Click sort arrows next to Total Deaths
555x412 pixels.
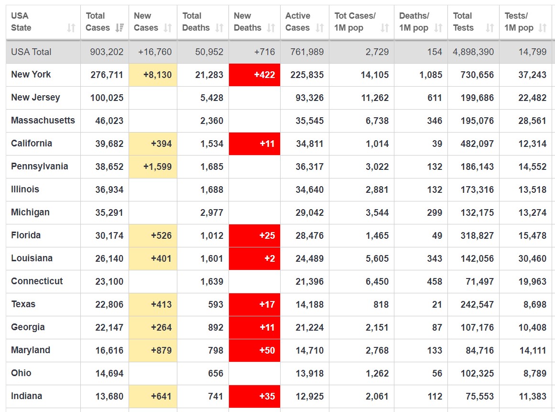pyautogui.click(x=219, y=28)
